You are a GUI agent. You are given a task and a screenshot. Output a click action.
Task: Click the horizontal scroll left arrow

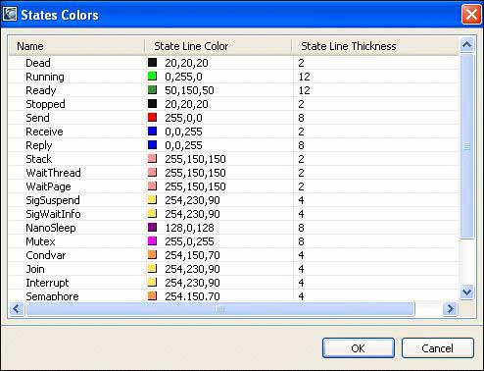tap(17, 308)
